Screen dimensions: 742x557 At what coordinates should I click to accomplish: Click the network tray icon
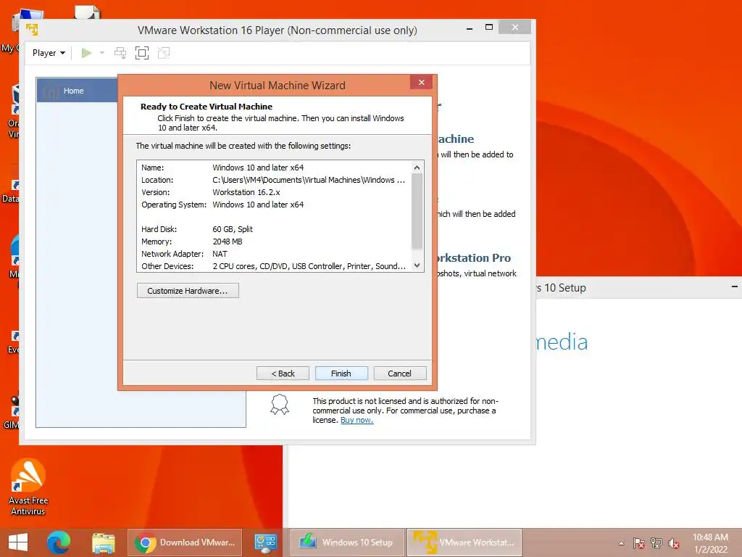coord(656,543)
